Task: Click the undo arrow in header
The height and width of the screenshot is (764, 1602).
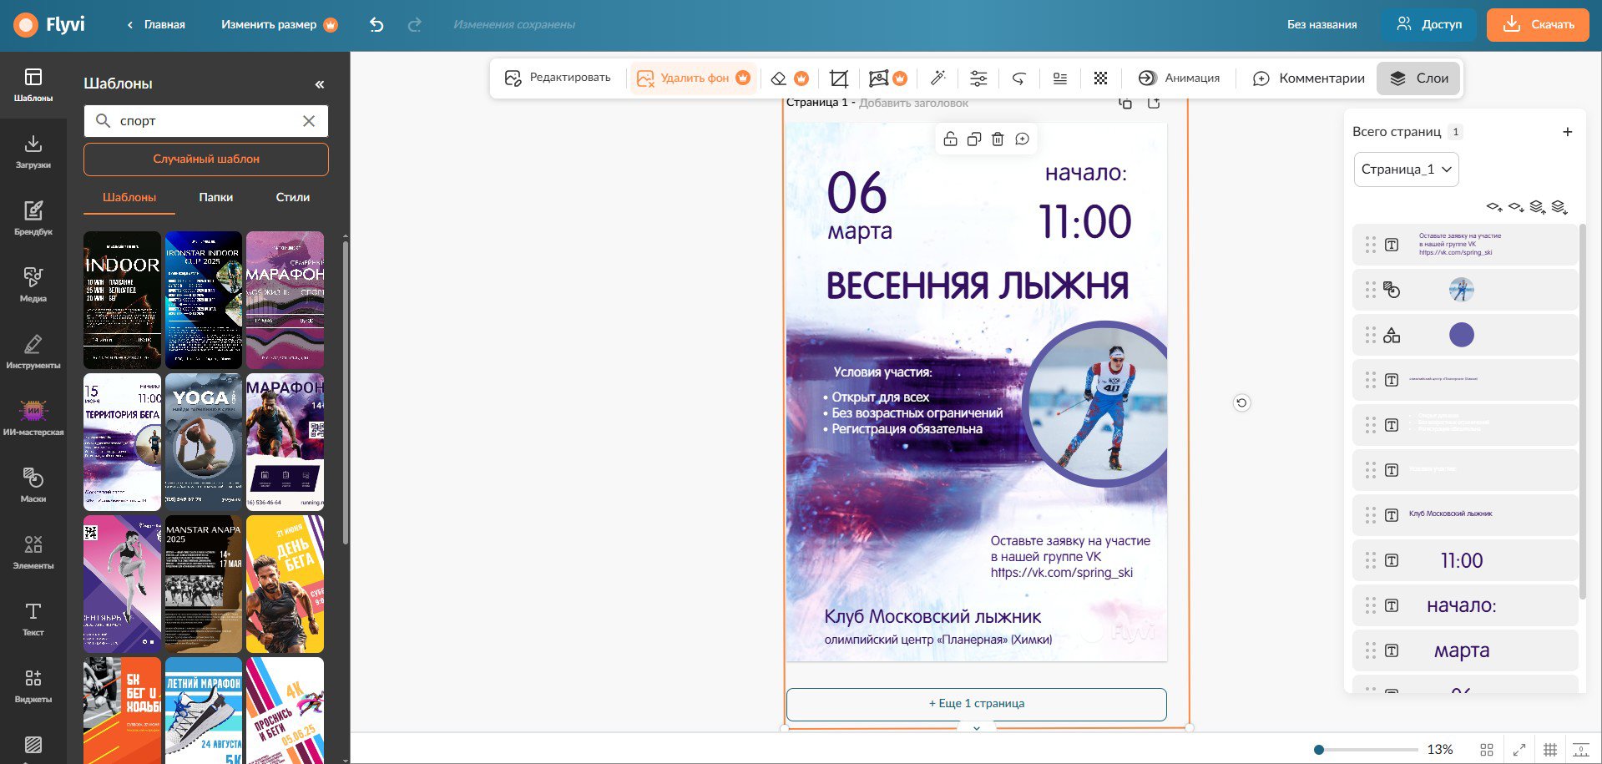Action: 376,25
